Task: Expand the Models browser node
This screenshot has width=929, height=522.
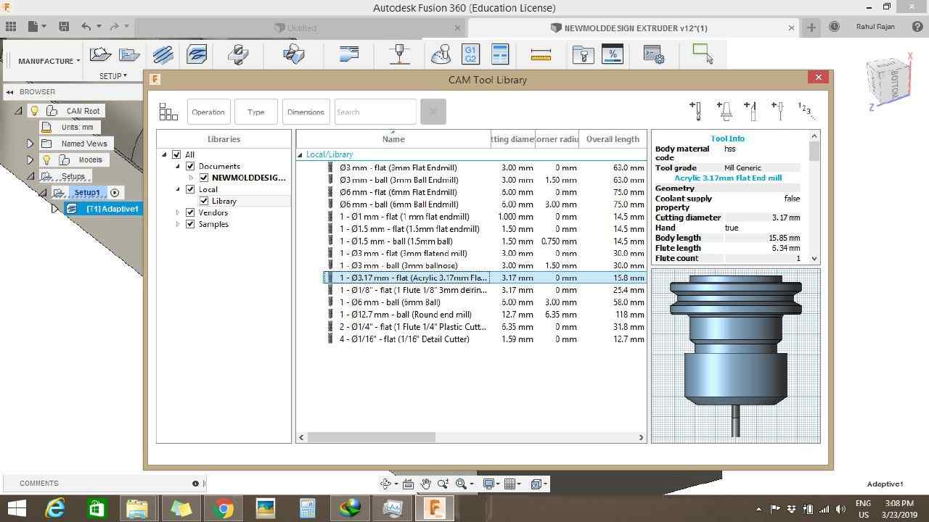Action: tap(30, 159)
